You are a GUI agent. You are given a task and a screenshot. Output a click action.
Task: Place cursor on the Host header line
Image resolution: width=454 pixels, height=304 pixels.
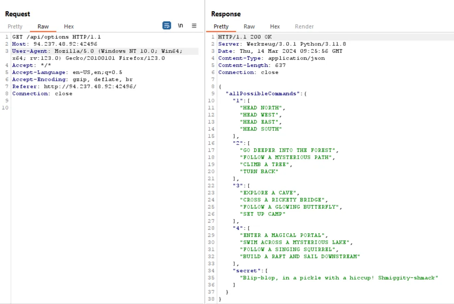tap(54, 44)
